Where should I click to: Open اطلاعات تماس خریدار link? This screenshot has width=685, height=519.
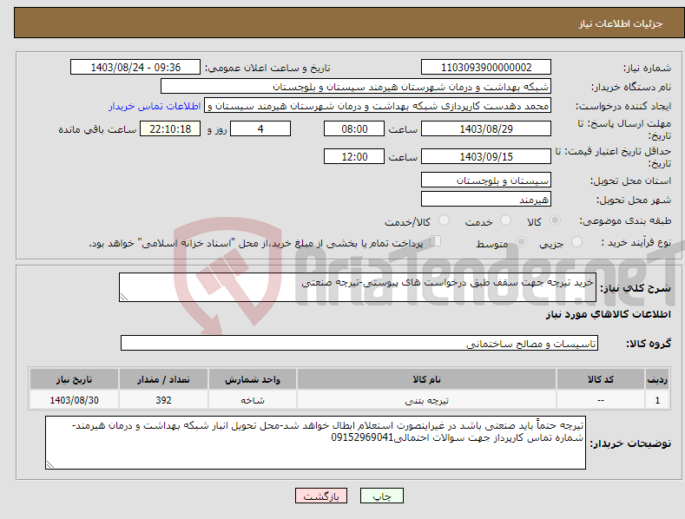pyautogui.click(x=155, y=106)
